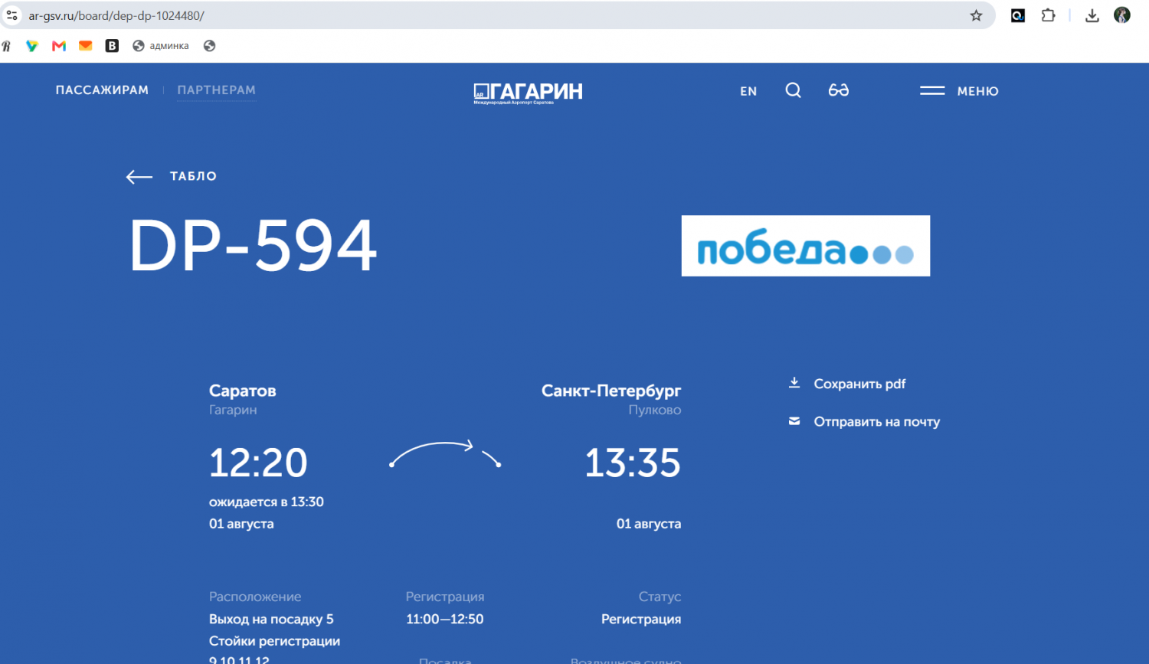Click the arrival time 13:35
Viewport: 1149px width, 664px height.
633,463
